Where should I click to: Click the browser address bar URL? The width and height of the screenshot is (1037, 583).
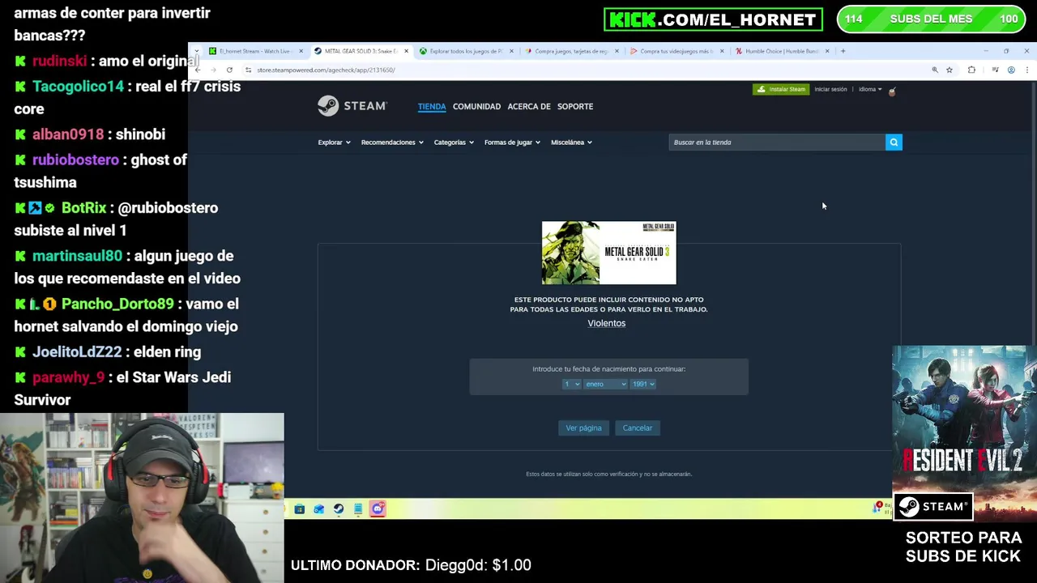(x=326, y=70)
